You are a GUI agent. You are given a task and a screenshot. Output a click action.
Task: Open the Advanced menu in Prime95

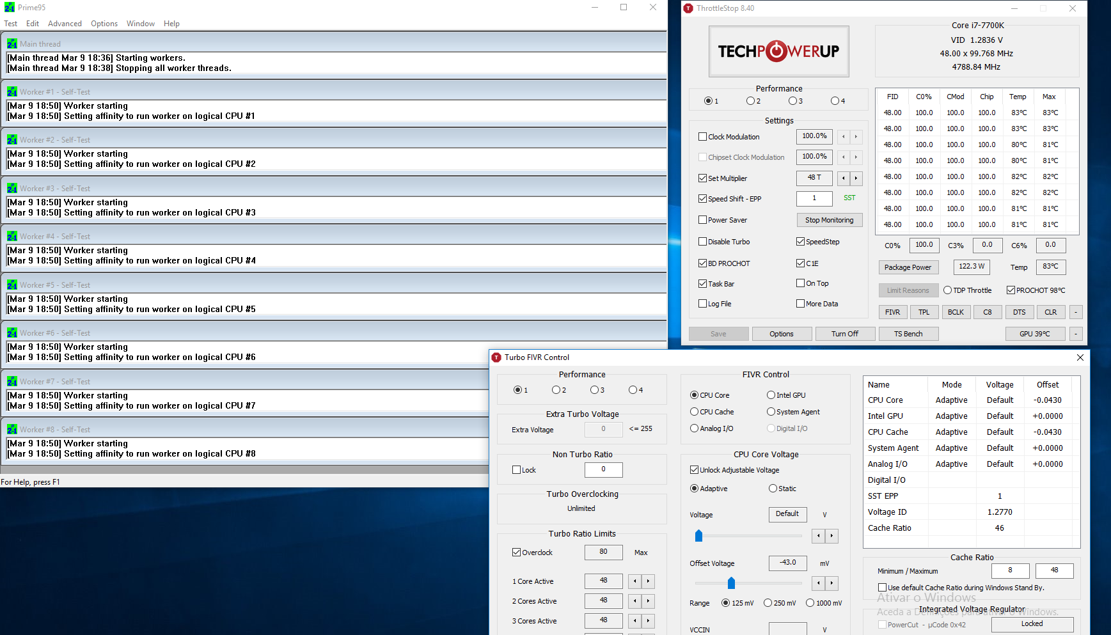click(x=65, y=24)
